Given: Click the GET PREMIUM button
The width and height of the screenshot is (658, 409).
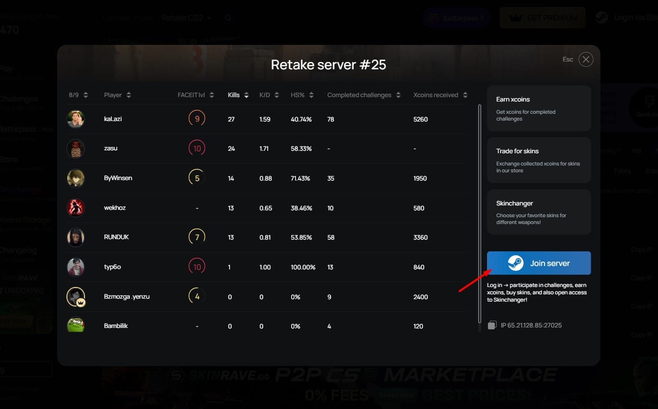Looking at the screenshot, I should click(542, 18).
